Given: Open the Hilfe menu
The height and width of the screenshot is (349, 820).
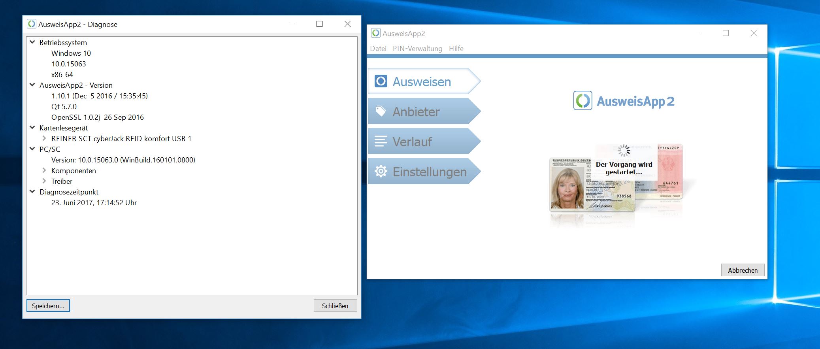Looking at the screenshot, I should 456,49.
